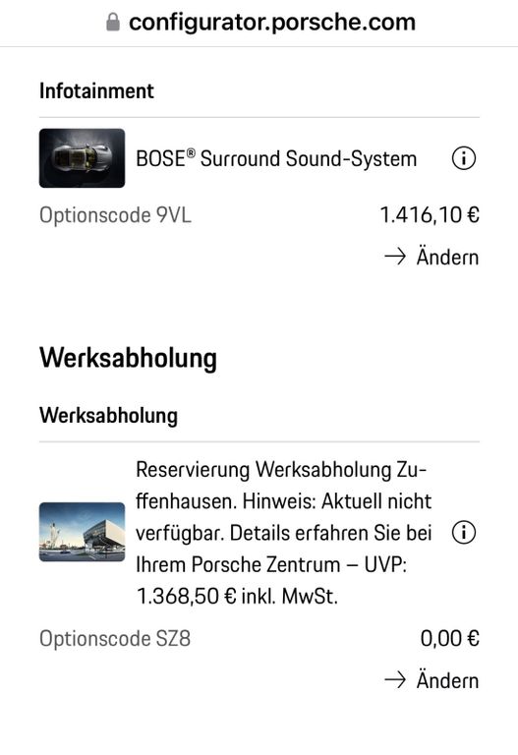Select the BOSE car top-view thumbnail

82,158
